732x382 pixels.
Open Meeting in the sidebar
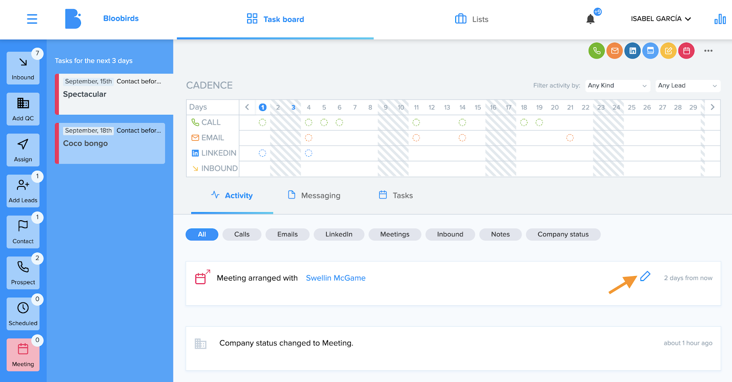(23, 355)
